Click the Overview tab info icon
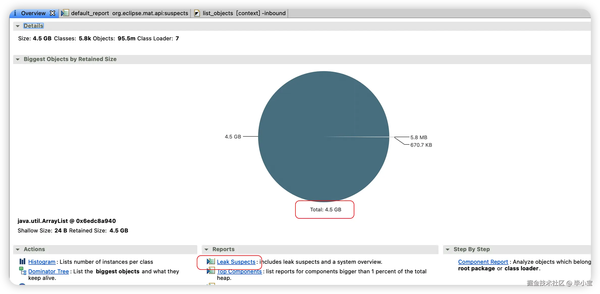Screen dimensions: 600x294 click(15, 13)
